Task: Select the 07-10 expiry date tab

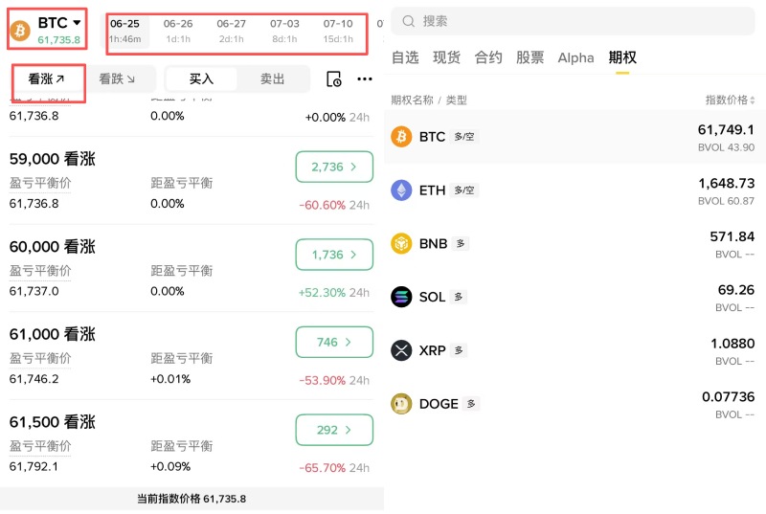Action: (x=338, y=31)
